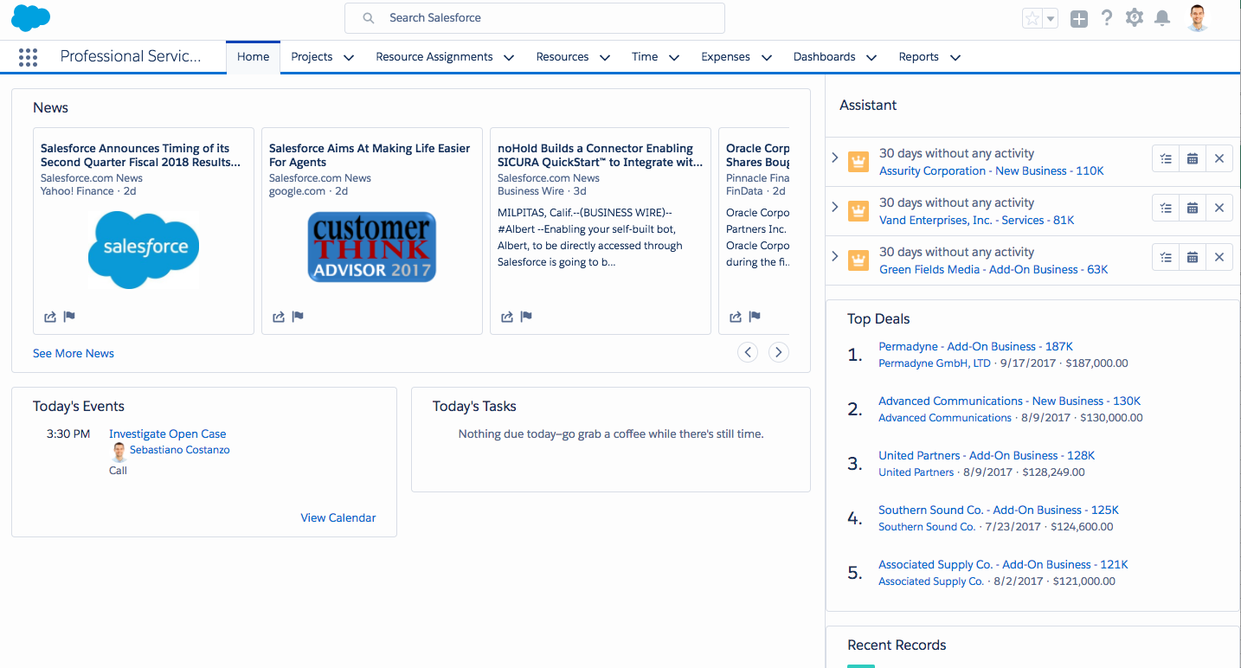Open the Reports tab dropdown chevron
Viewport: 1241px width, 668px height.
tap(955, 58)
